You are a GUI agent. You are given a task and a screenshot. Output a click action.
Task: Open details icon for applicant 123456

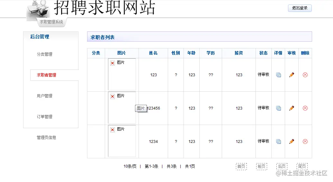coord(278,108)
